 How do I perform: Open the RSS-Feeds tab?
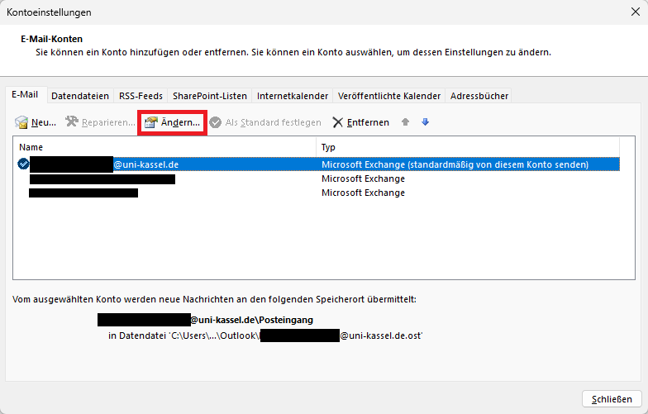click(141, 96)
